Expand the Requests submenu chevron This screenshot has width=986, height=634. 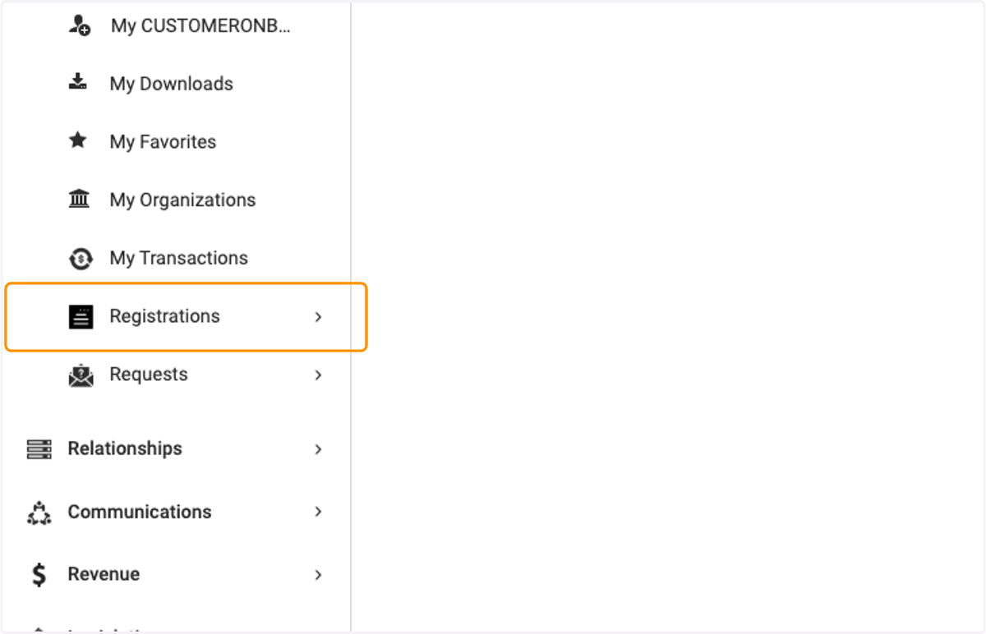(319, 375)
